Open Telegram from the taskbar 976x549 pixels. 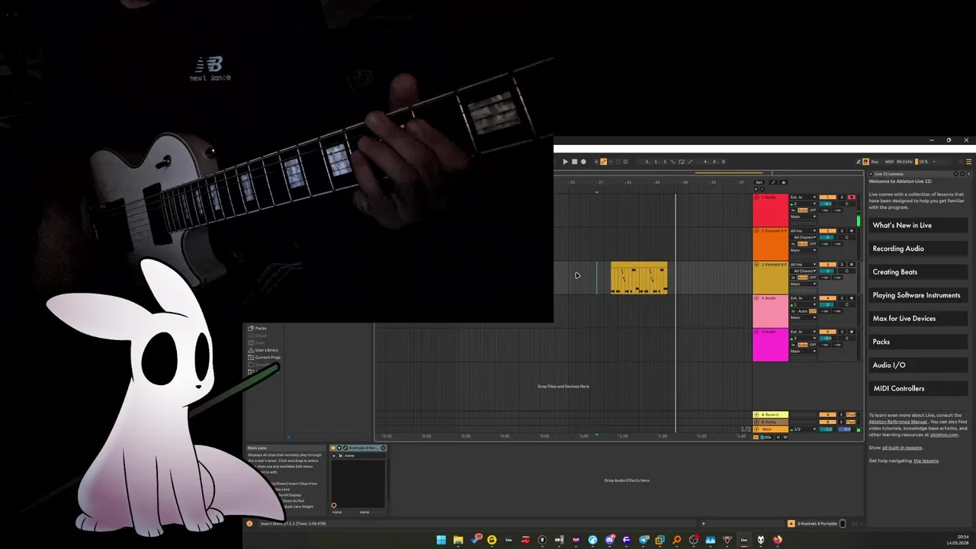pyautogui.click(x=644, y=540)
